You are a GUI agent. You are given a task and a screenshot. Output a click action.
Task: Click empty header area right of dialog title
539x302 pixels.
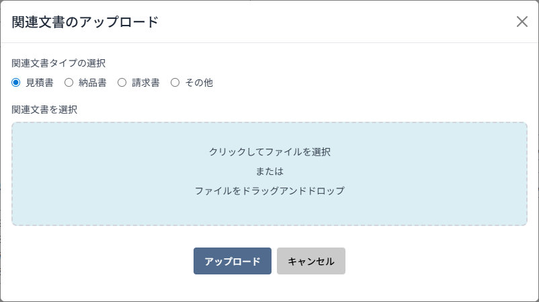[x=336, y=22]
